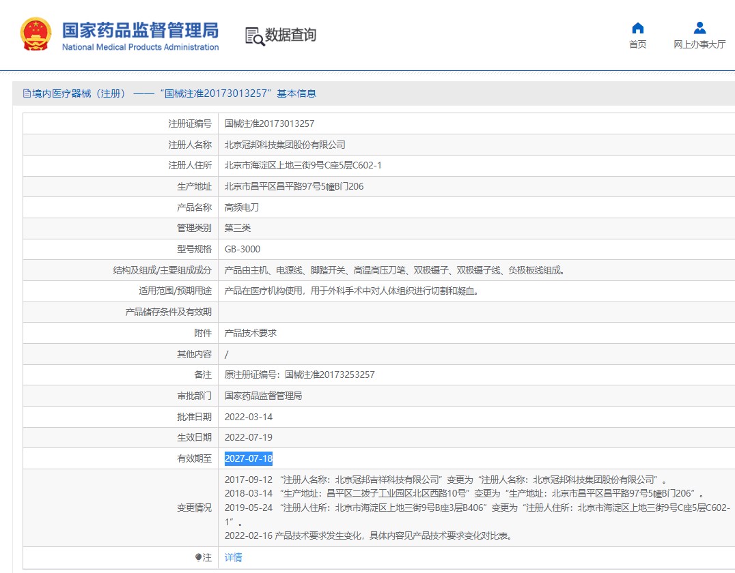735x573 pixels.
Task: Click the 数据查询 heading
Action: 290,35
